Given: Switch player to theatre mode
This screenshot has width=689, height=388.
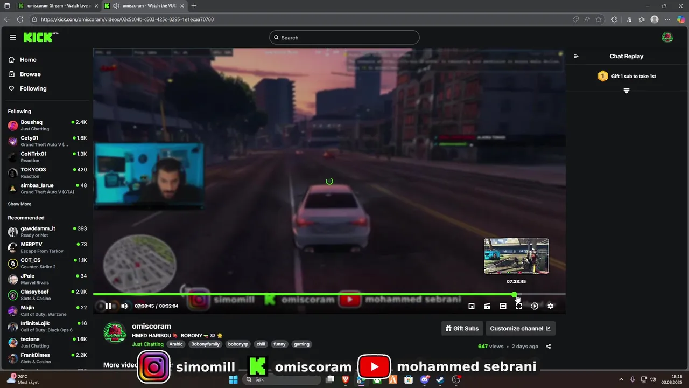Looking at the screenshot, I should [503, 306].
